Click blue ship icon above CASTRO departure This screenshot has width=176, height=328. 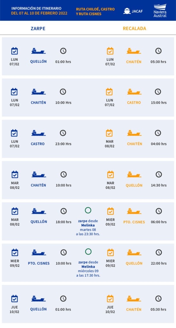point(39,133)
